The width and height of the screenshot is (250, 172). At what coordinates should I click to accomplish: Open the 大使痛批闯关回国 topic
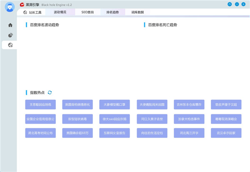pos(152,105)
